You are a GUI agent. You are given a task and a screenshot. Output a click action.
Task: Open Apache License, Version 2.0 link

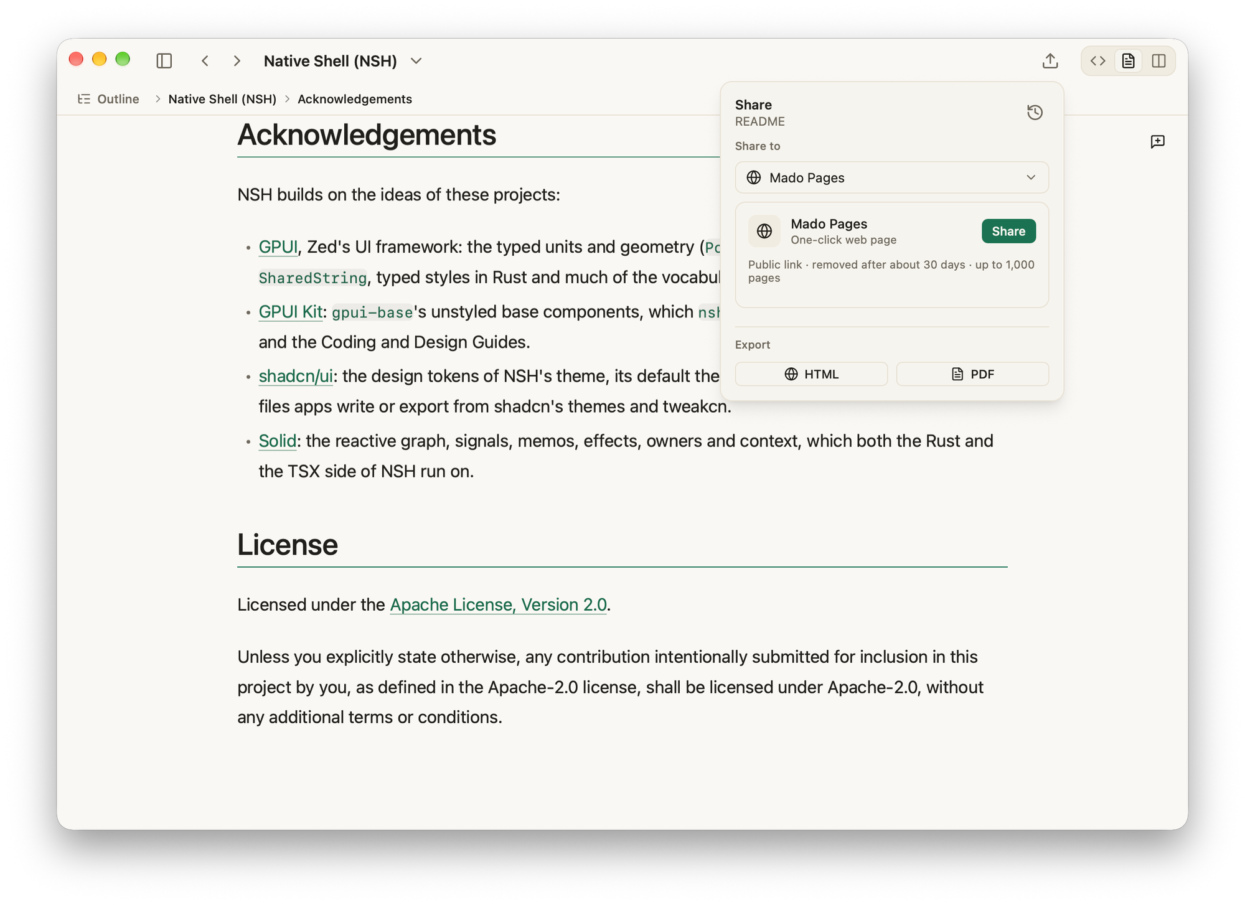498,605
